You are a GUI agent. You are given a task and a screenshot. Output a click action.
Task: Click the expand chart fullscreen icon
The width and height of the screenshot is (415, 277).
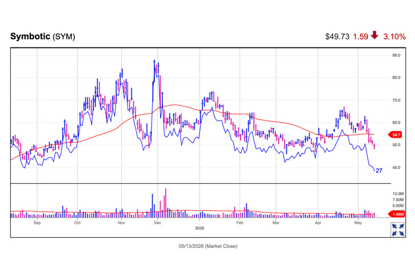[x=398, y=230]
